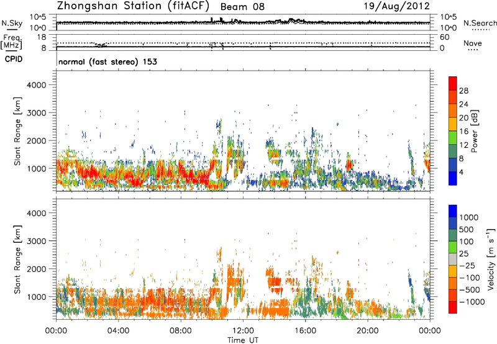Click the '4' Power colorbar label
This screenshot has width=497, height=344.
(x=462, y=172)
